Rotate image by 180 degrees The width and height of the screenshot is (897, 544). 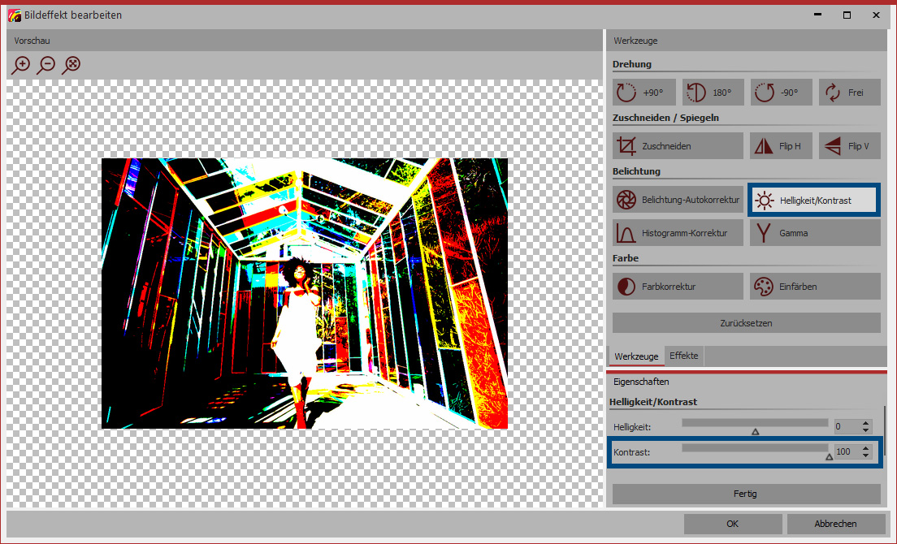pos(713,93)
